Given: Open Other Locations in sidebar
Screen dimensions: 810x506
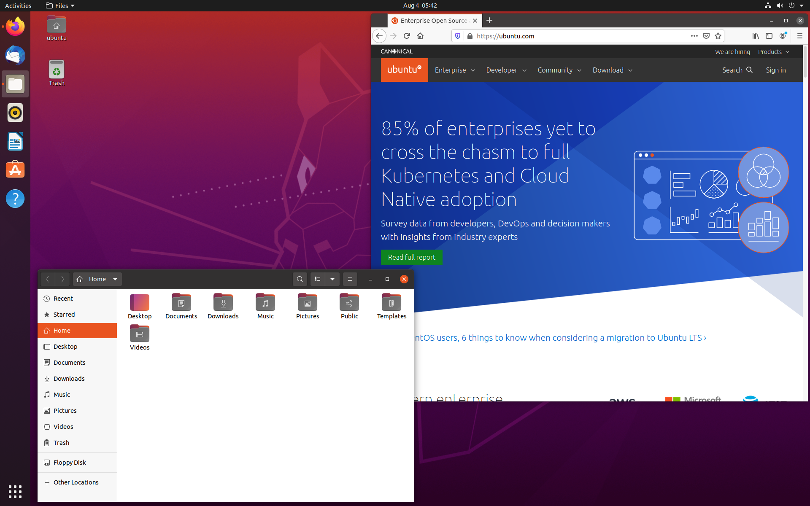Looking at the screenshot, I should tap(77, 482).
